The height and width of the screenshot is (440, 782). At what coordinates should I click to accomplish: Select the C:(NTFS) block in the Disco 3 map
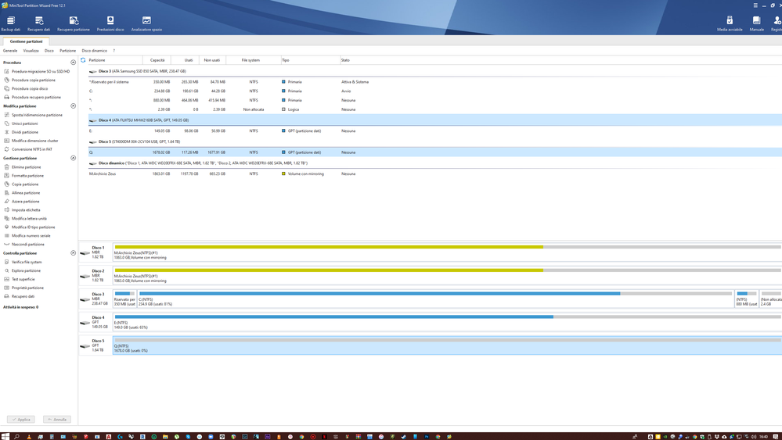(435, 299)
